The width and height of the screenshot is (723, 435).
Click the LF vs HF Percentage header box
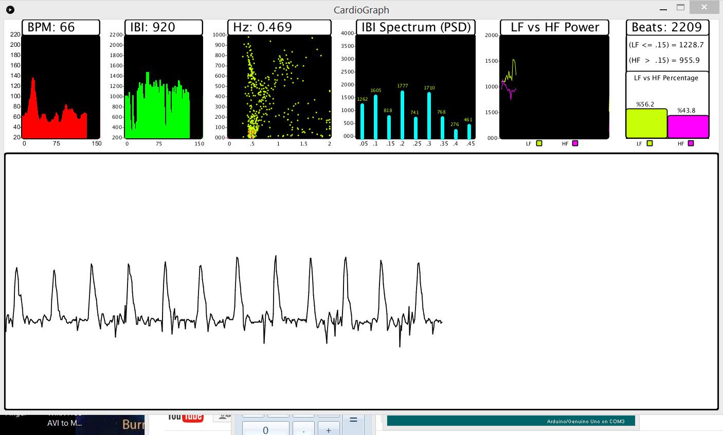(x=667, y=78)
